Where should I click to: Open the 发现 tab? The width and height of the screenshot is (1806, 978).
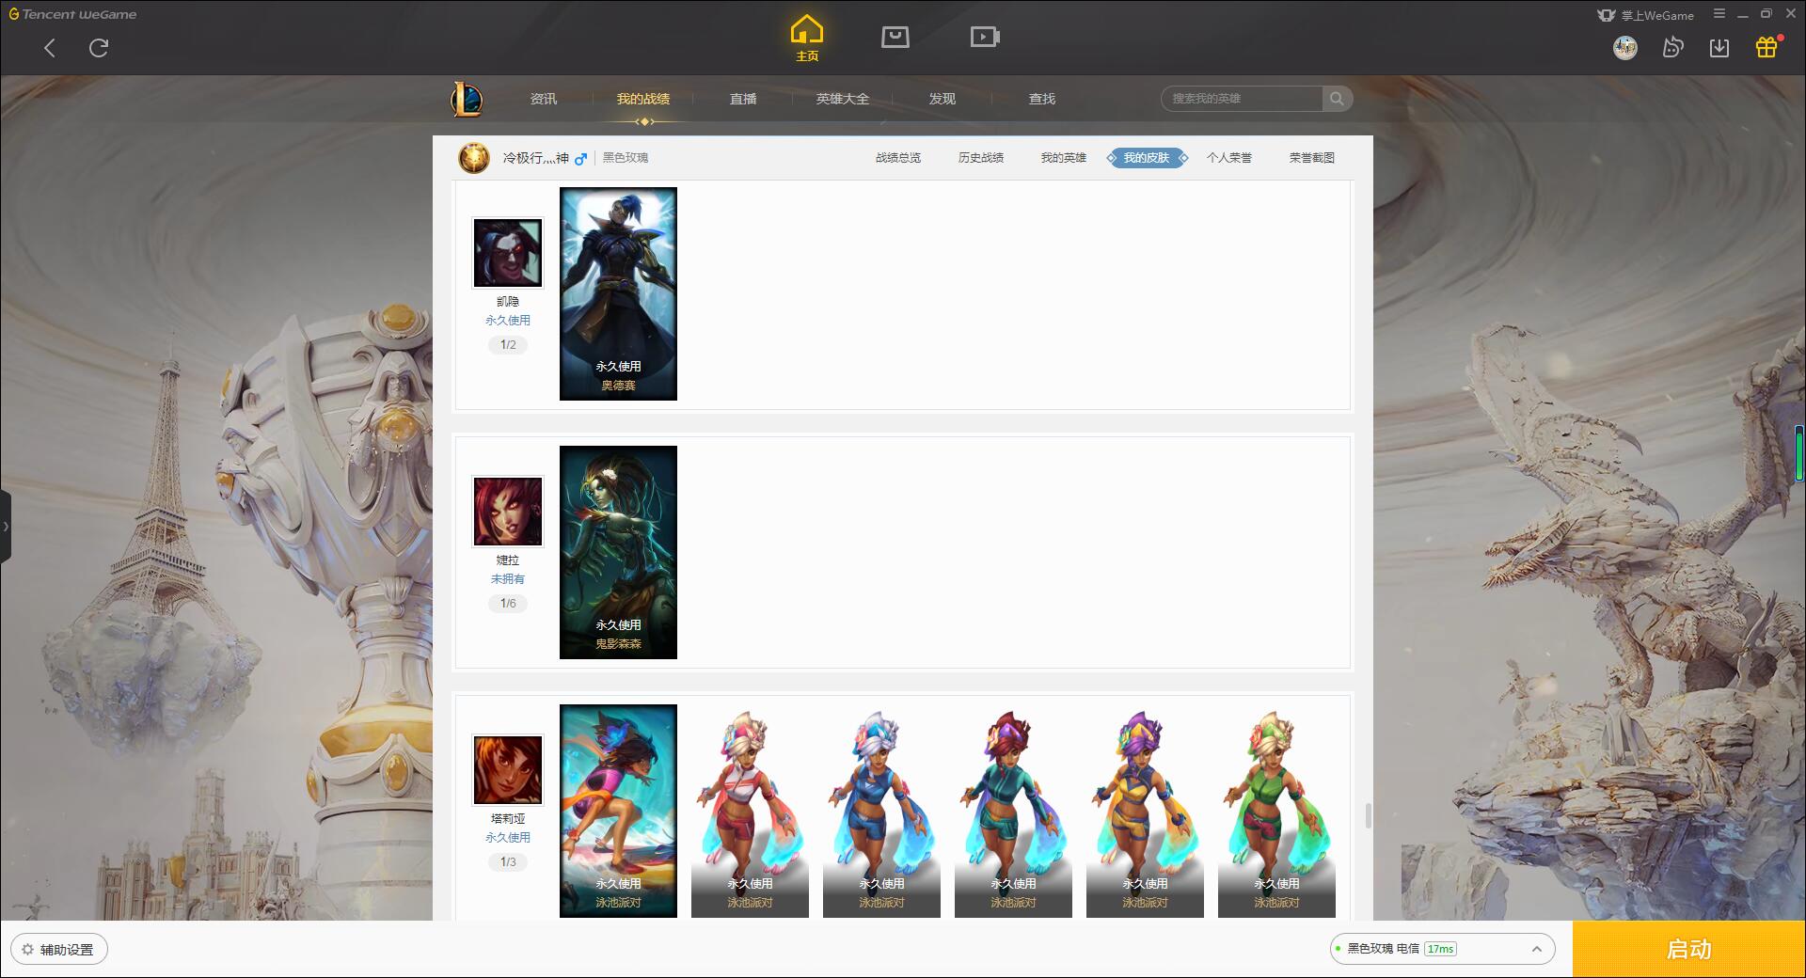(943, 99)
